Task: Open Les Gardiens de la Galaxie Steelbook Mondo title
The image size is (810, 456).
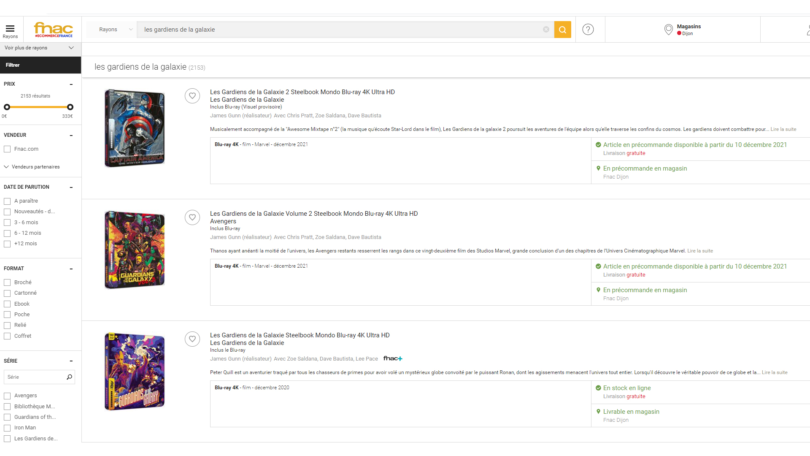Action: click(300, 335)
